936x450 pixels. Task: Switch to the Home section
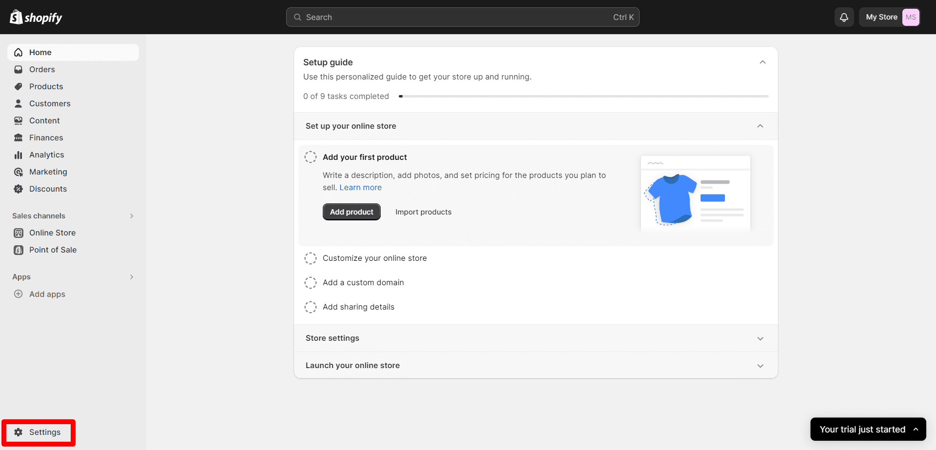[40, 52]
